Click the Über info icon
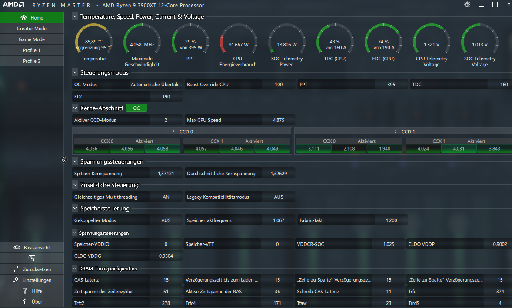The height and width of the screenshot is (308, 512). (24, 301)
